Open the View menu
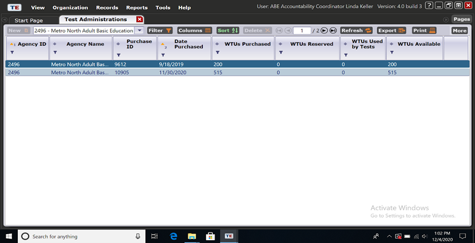The height and width of the screenshot is (243, 475). tap(38, 8)
